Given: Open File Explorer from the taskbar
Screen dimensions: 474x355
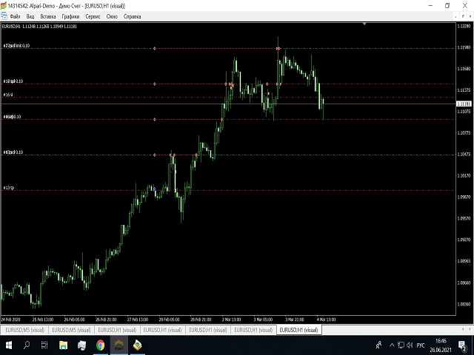Looking at the screenshot, I should tap(63, 345).
